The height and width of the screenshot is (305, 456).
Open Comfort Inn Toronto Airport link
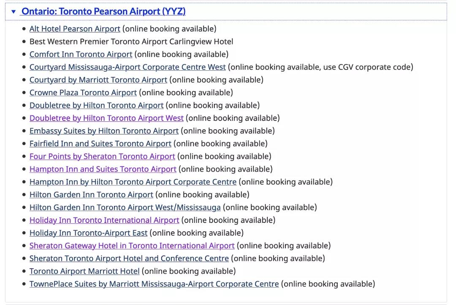click(x=81, y=54)
